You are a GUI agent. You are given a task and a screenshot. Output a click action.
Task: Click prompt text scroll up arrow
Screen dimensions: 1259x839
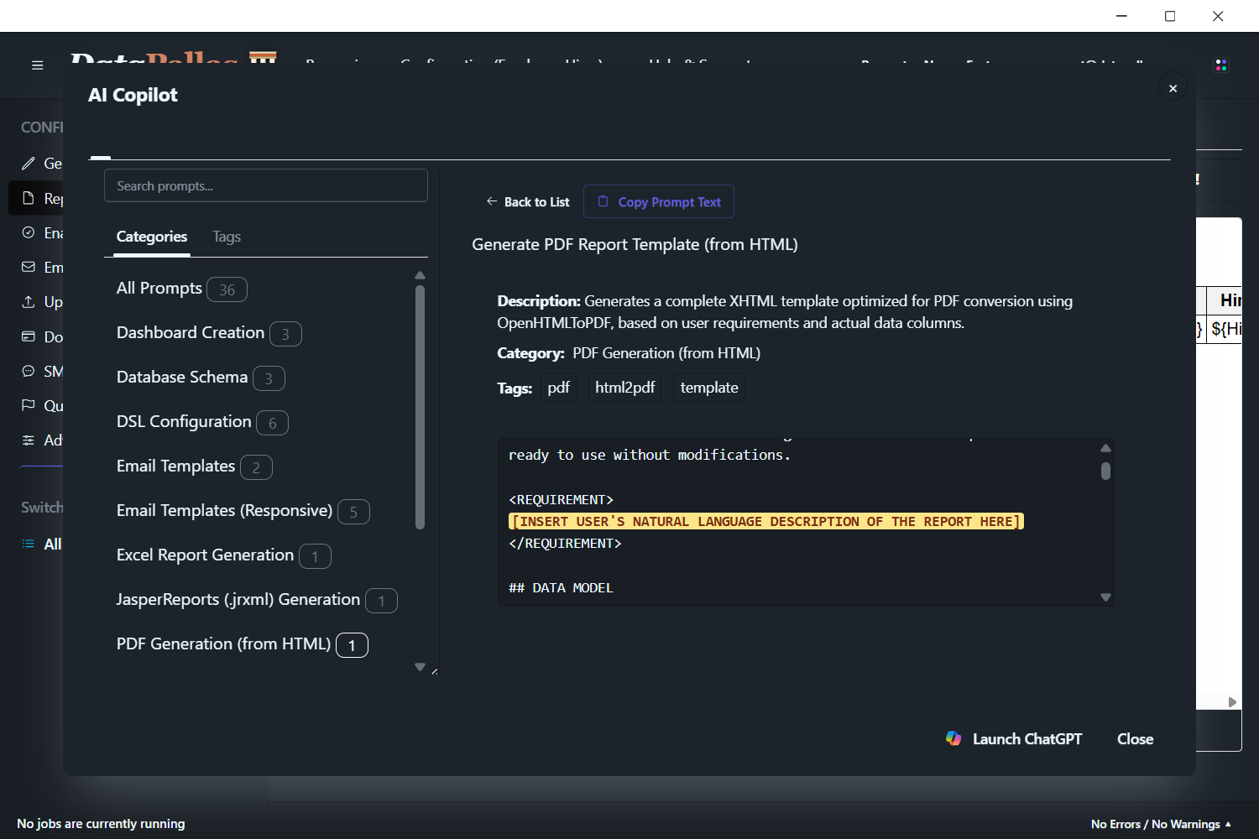(1105, 448)
